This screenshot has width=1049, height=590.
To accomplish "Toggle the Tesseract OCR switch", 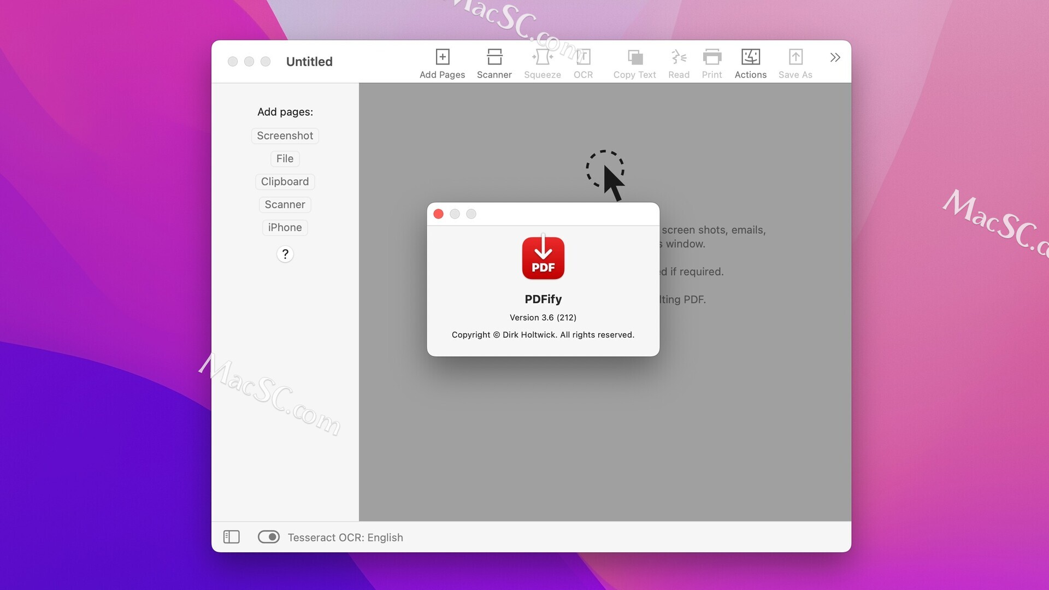I will (x=269, y=537).
